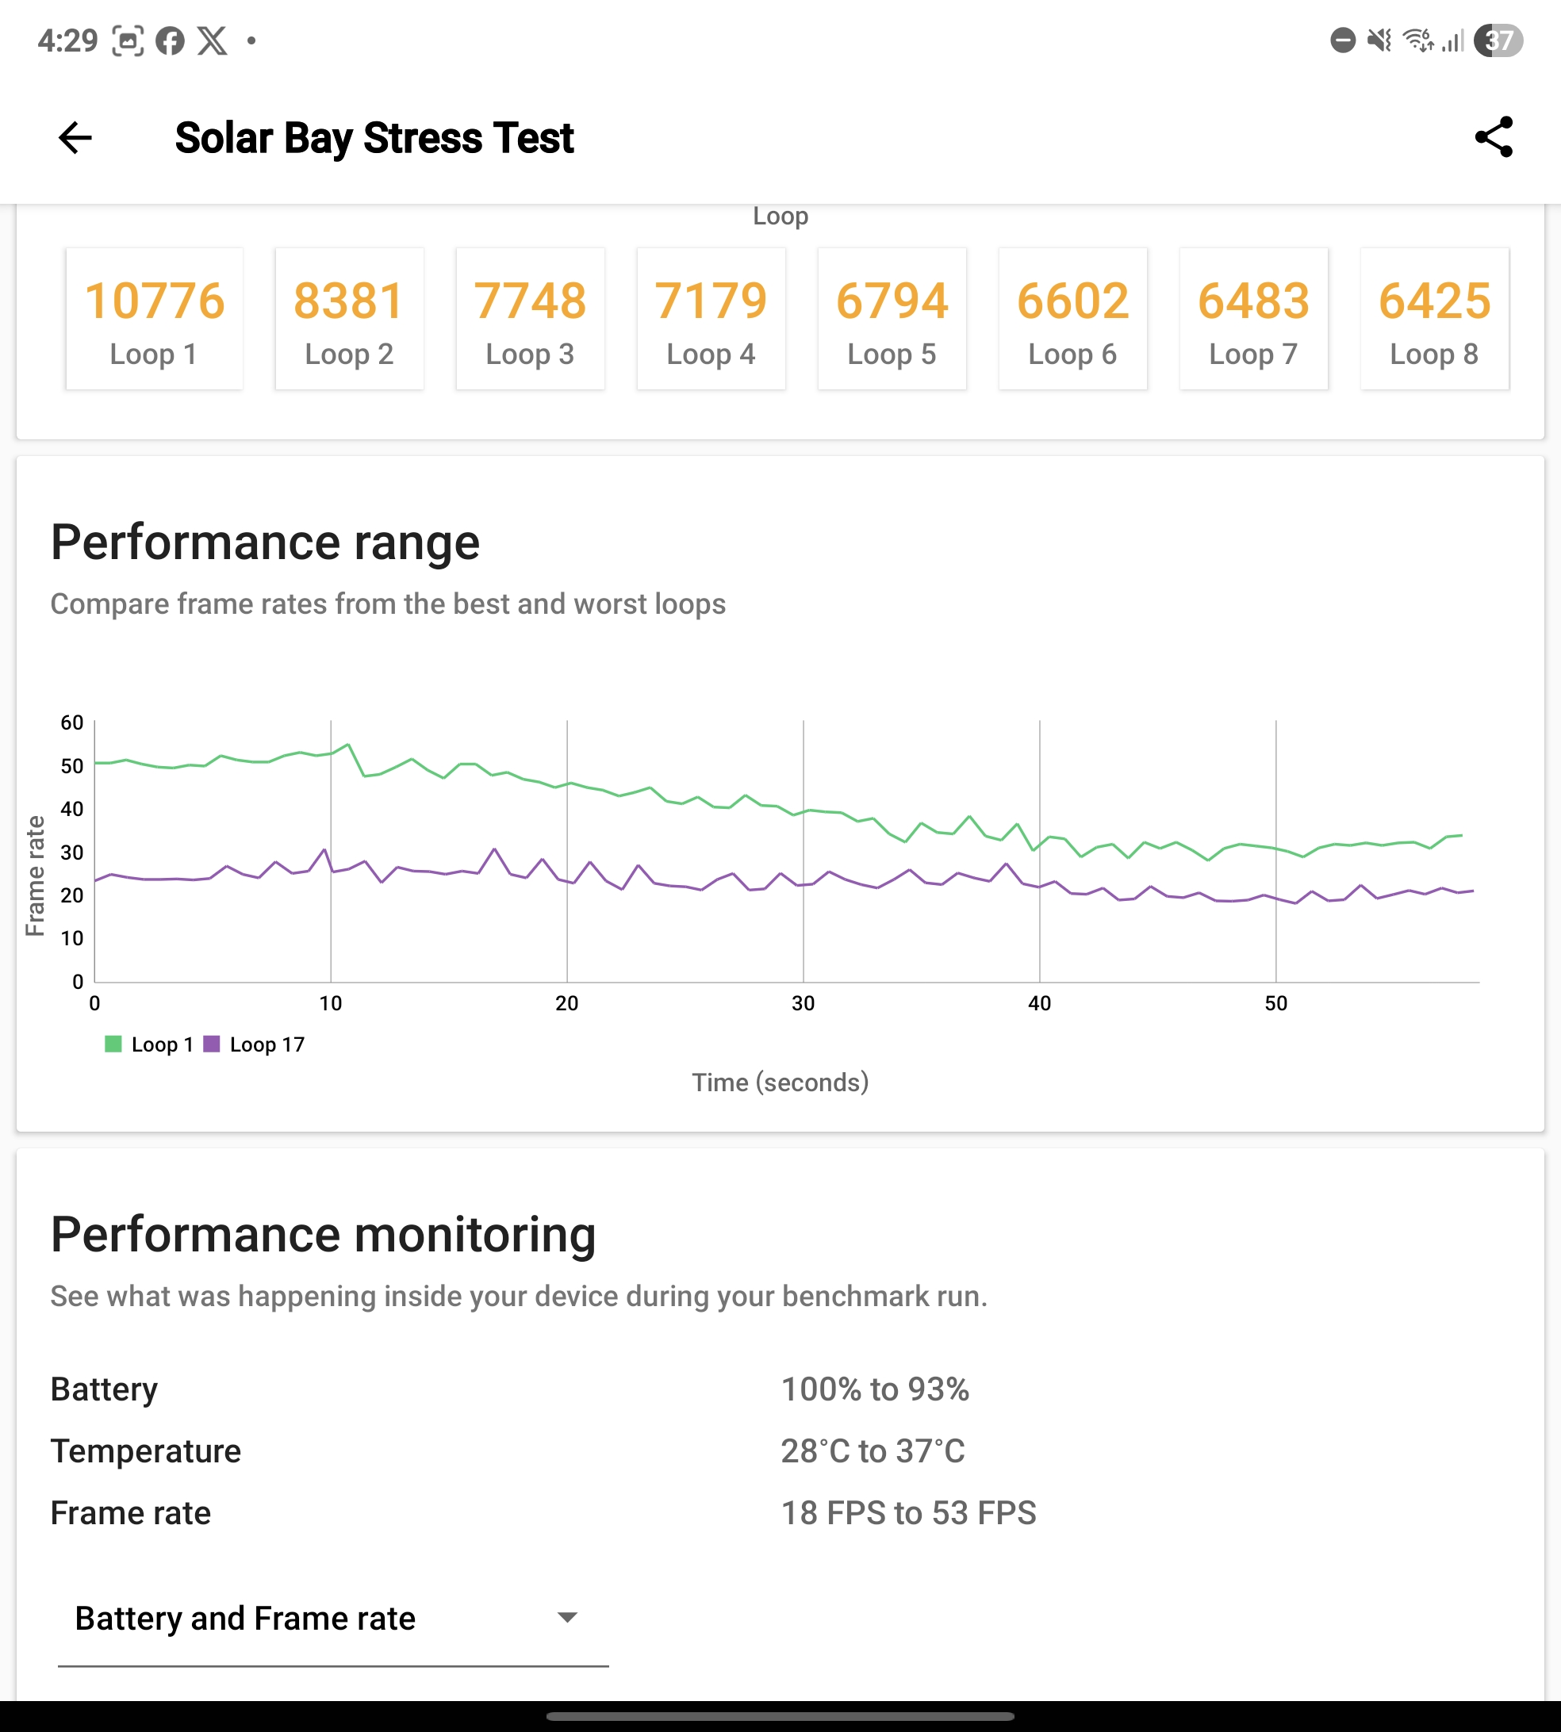Tap the Facebook notification icon

click(170, 40)
